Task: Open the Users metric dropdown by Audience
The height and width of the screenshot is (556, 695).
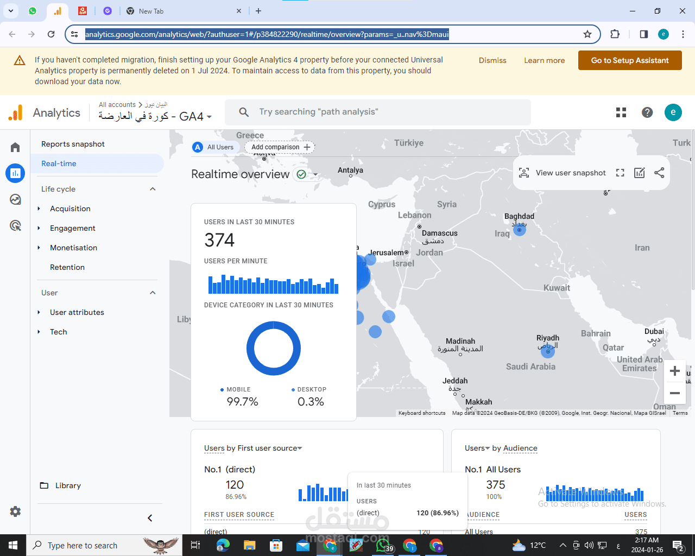Action: point(477,448)
